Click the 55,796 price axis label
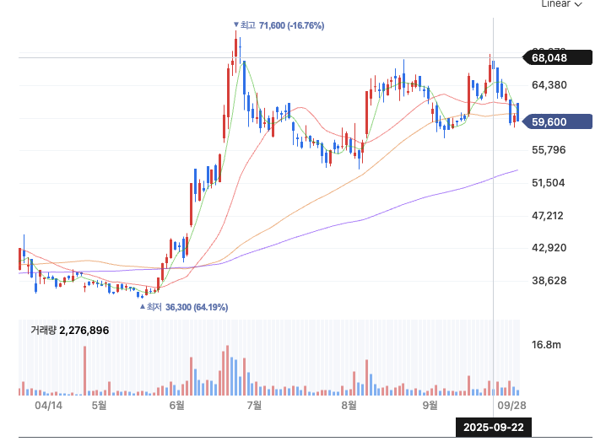 (x=549, y=150)
